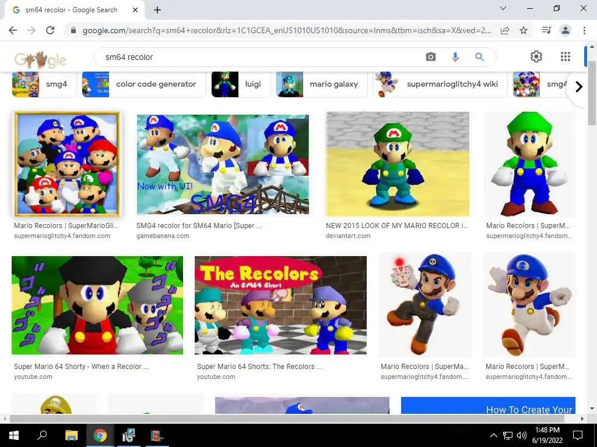This screenshot has width=597, height=447.
Task: Open the computer-monitor app on the taskbar
Action: pyautogui.click(x=128, y=435)
